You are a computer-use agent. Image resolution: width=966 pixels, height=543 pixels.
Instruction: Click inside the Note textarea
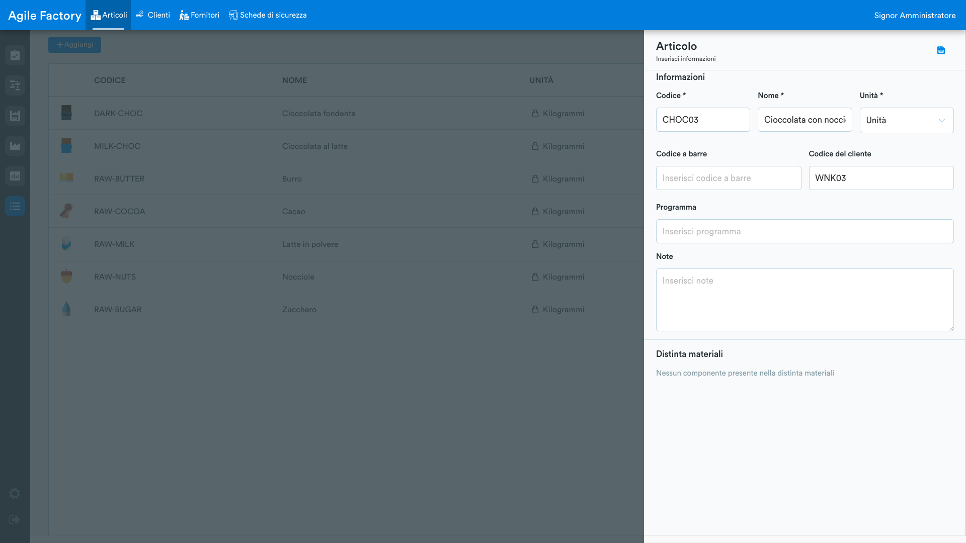(x=805, y=300)
